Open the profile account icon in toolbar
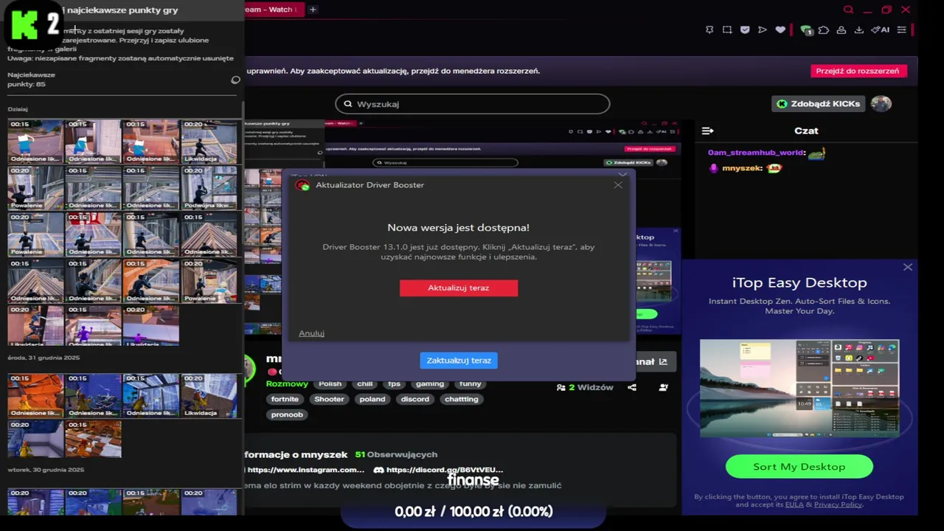 841,29
